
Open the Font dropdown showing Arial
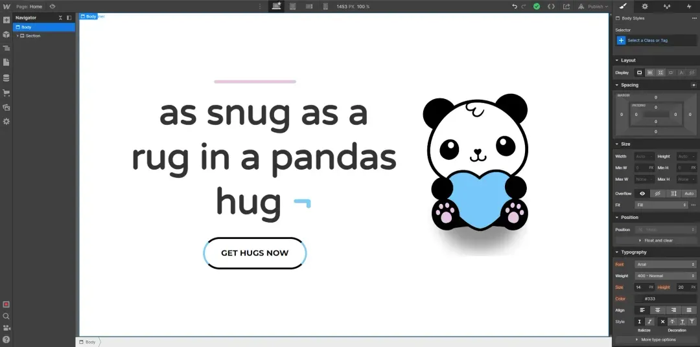pyautogui.click(x=666, y=265)
